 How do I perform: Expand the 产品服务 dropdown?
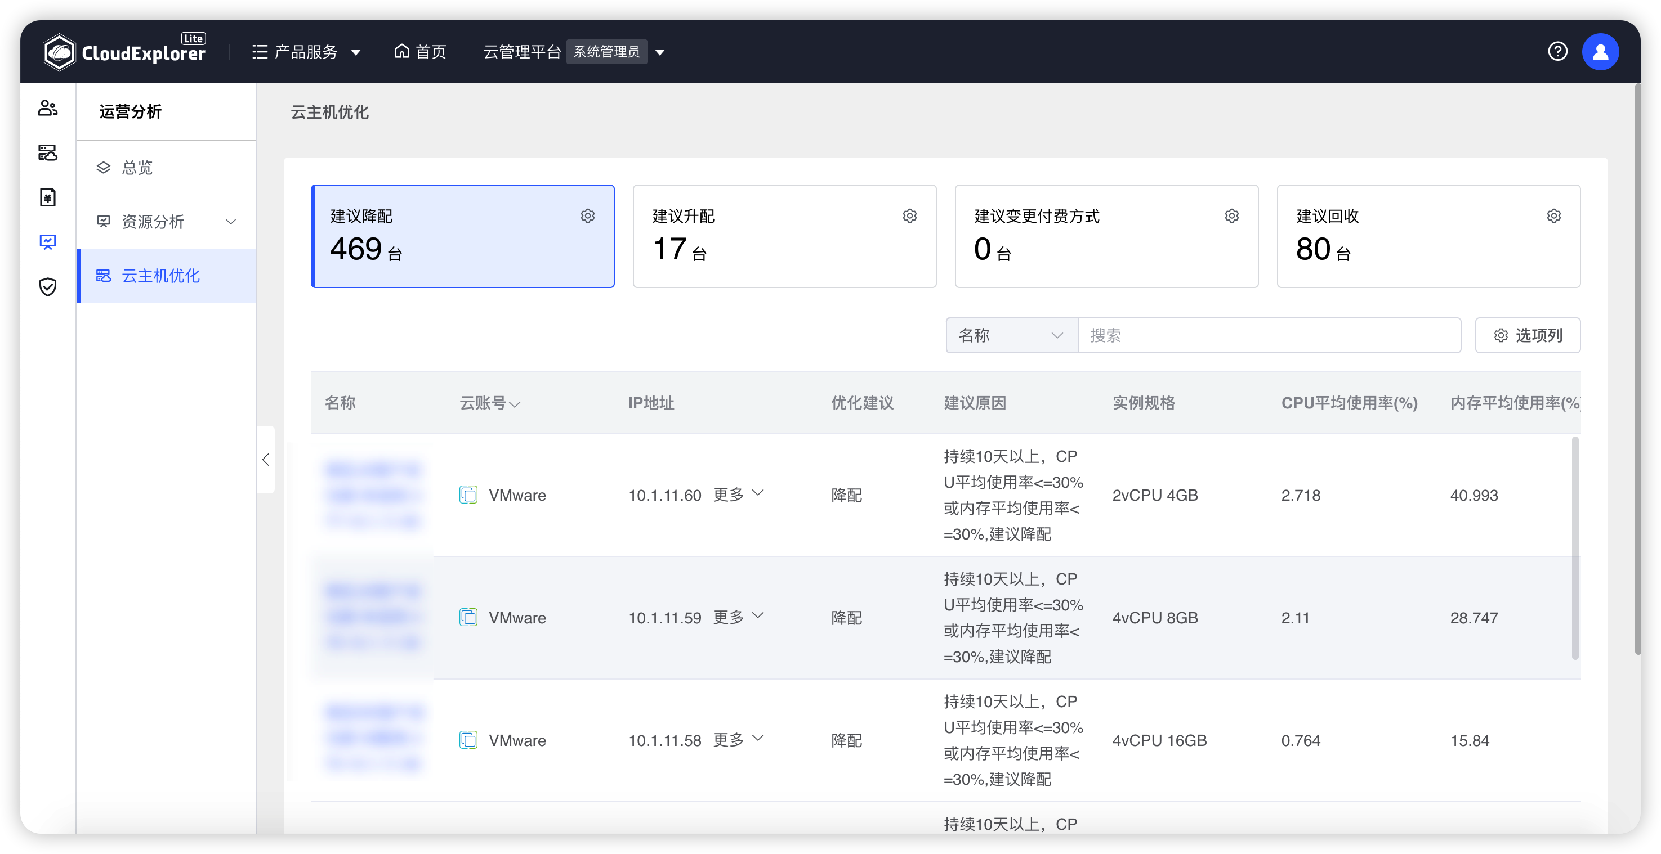click(307, 52)
